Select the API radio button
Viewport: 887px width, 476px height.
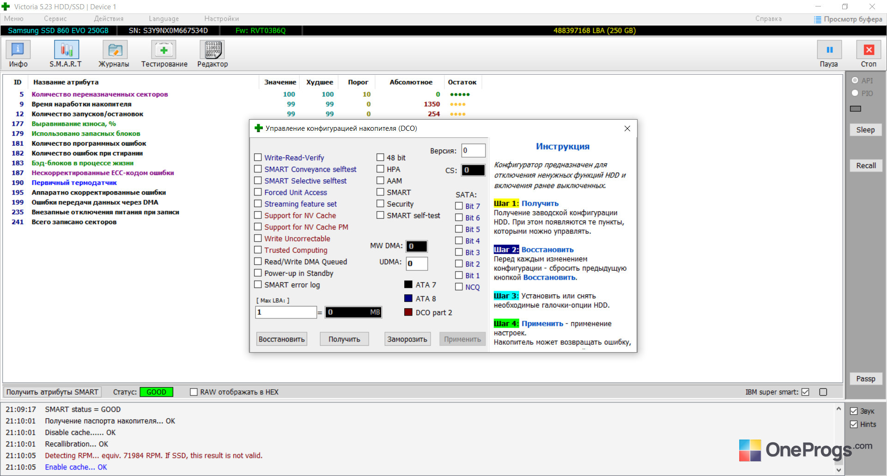[855, 80]
